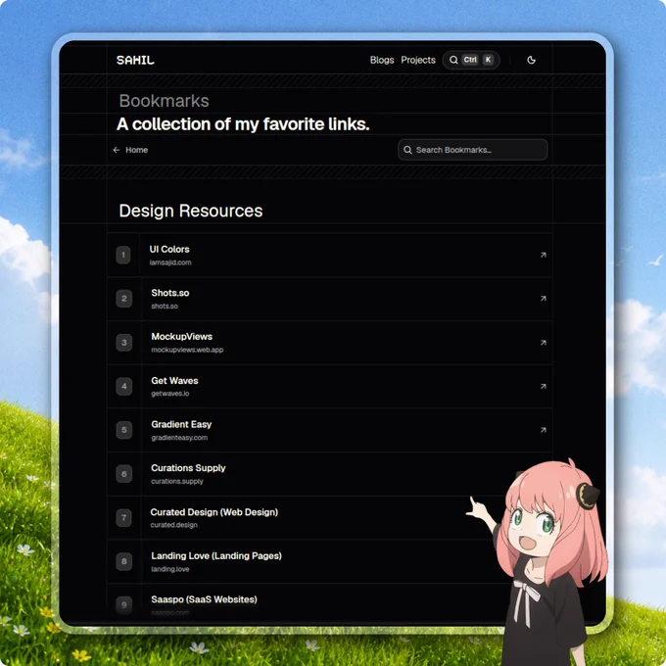Image resolution: width=666 pixels, height=666 pixels.
Task: Open the Saaspo (SaaS Websites) bookmark
Action: [x=330, y=604]
